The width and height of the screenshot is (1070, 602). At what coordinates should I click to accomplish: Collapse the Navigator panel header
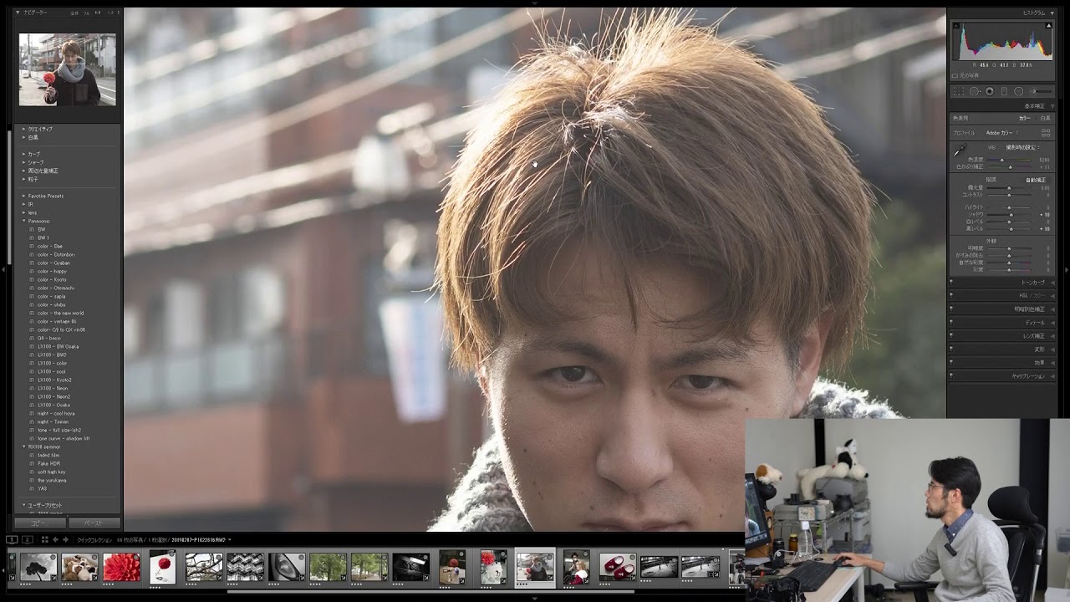click(18, 13)
